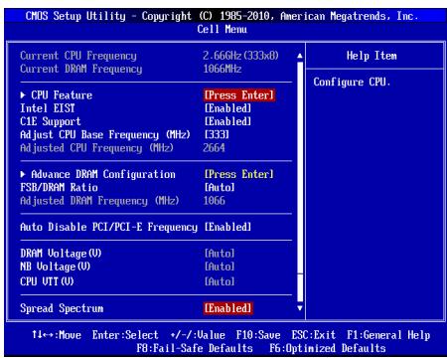Edit Adjust CPU Base Frequency value [333]
The width and height of the screenshot is (447, 358).
click(217, 134)
